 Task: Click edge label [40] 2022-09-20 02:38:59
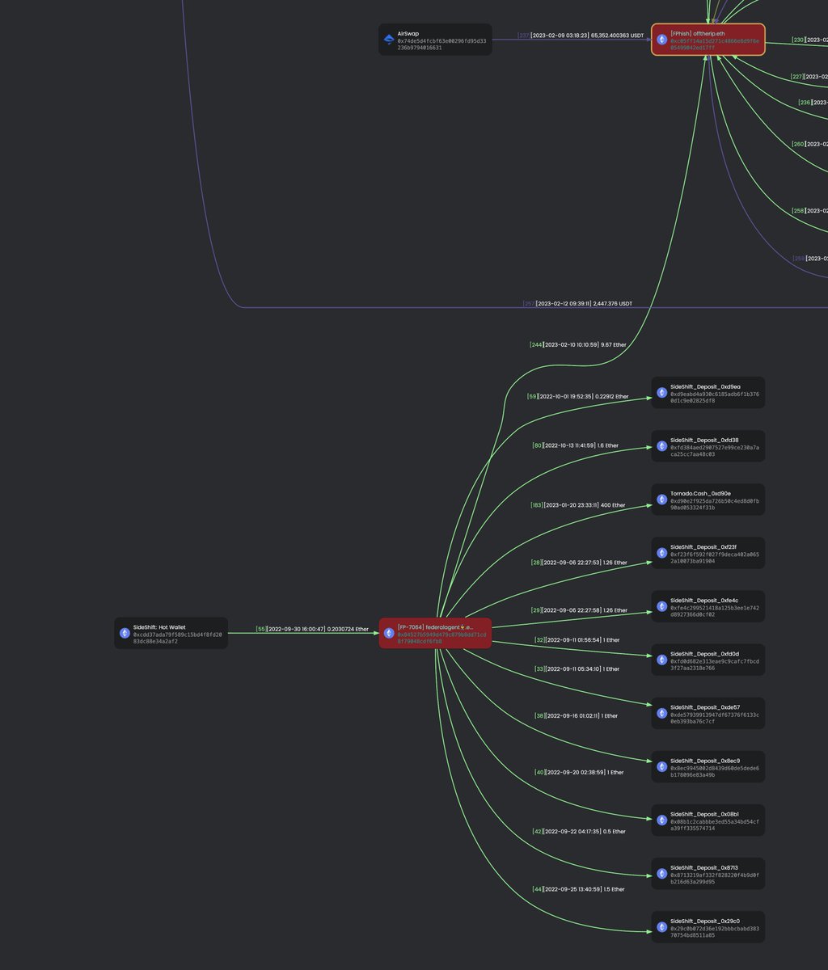[579, 773]
